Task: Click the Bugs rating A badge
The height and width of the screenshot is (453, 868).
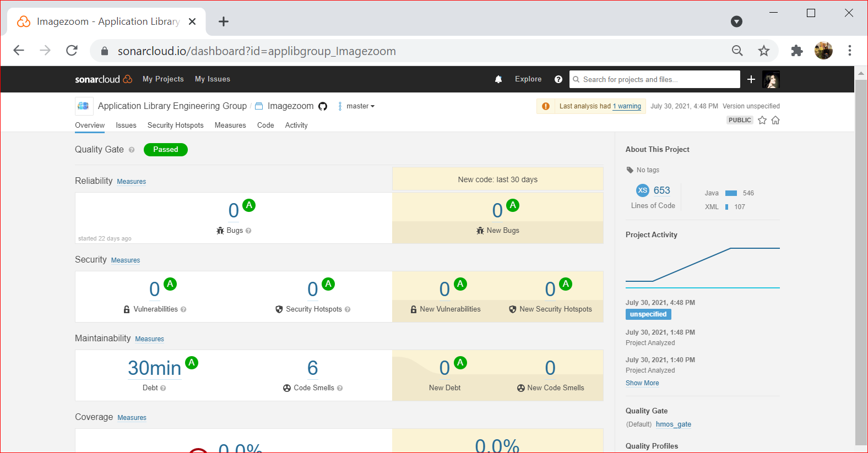Action: tap(249, 205)
